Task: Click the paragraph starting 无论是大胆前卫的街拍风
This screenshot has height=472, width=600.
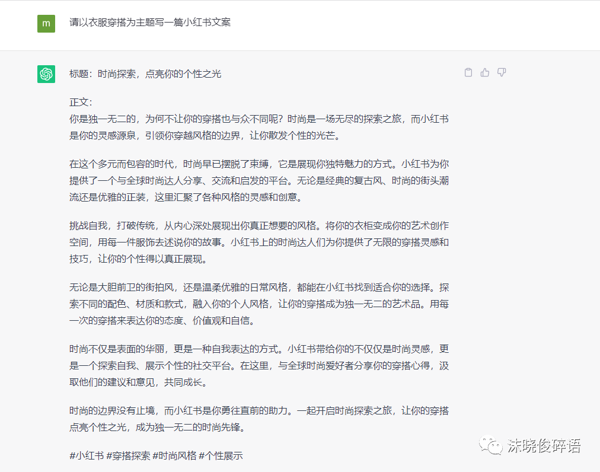Action: 258,304
